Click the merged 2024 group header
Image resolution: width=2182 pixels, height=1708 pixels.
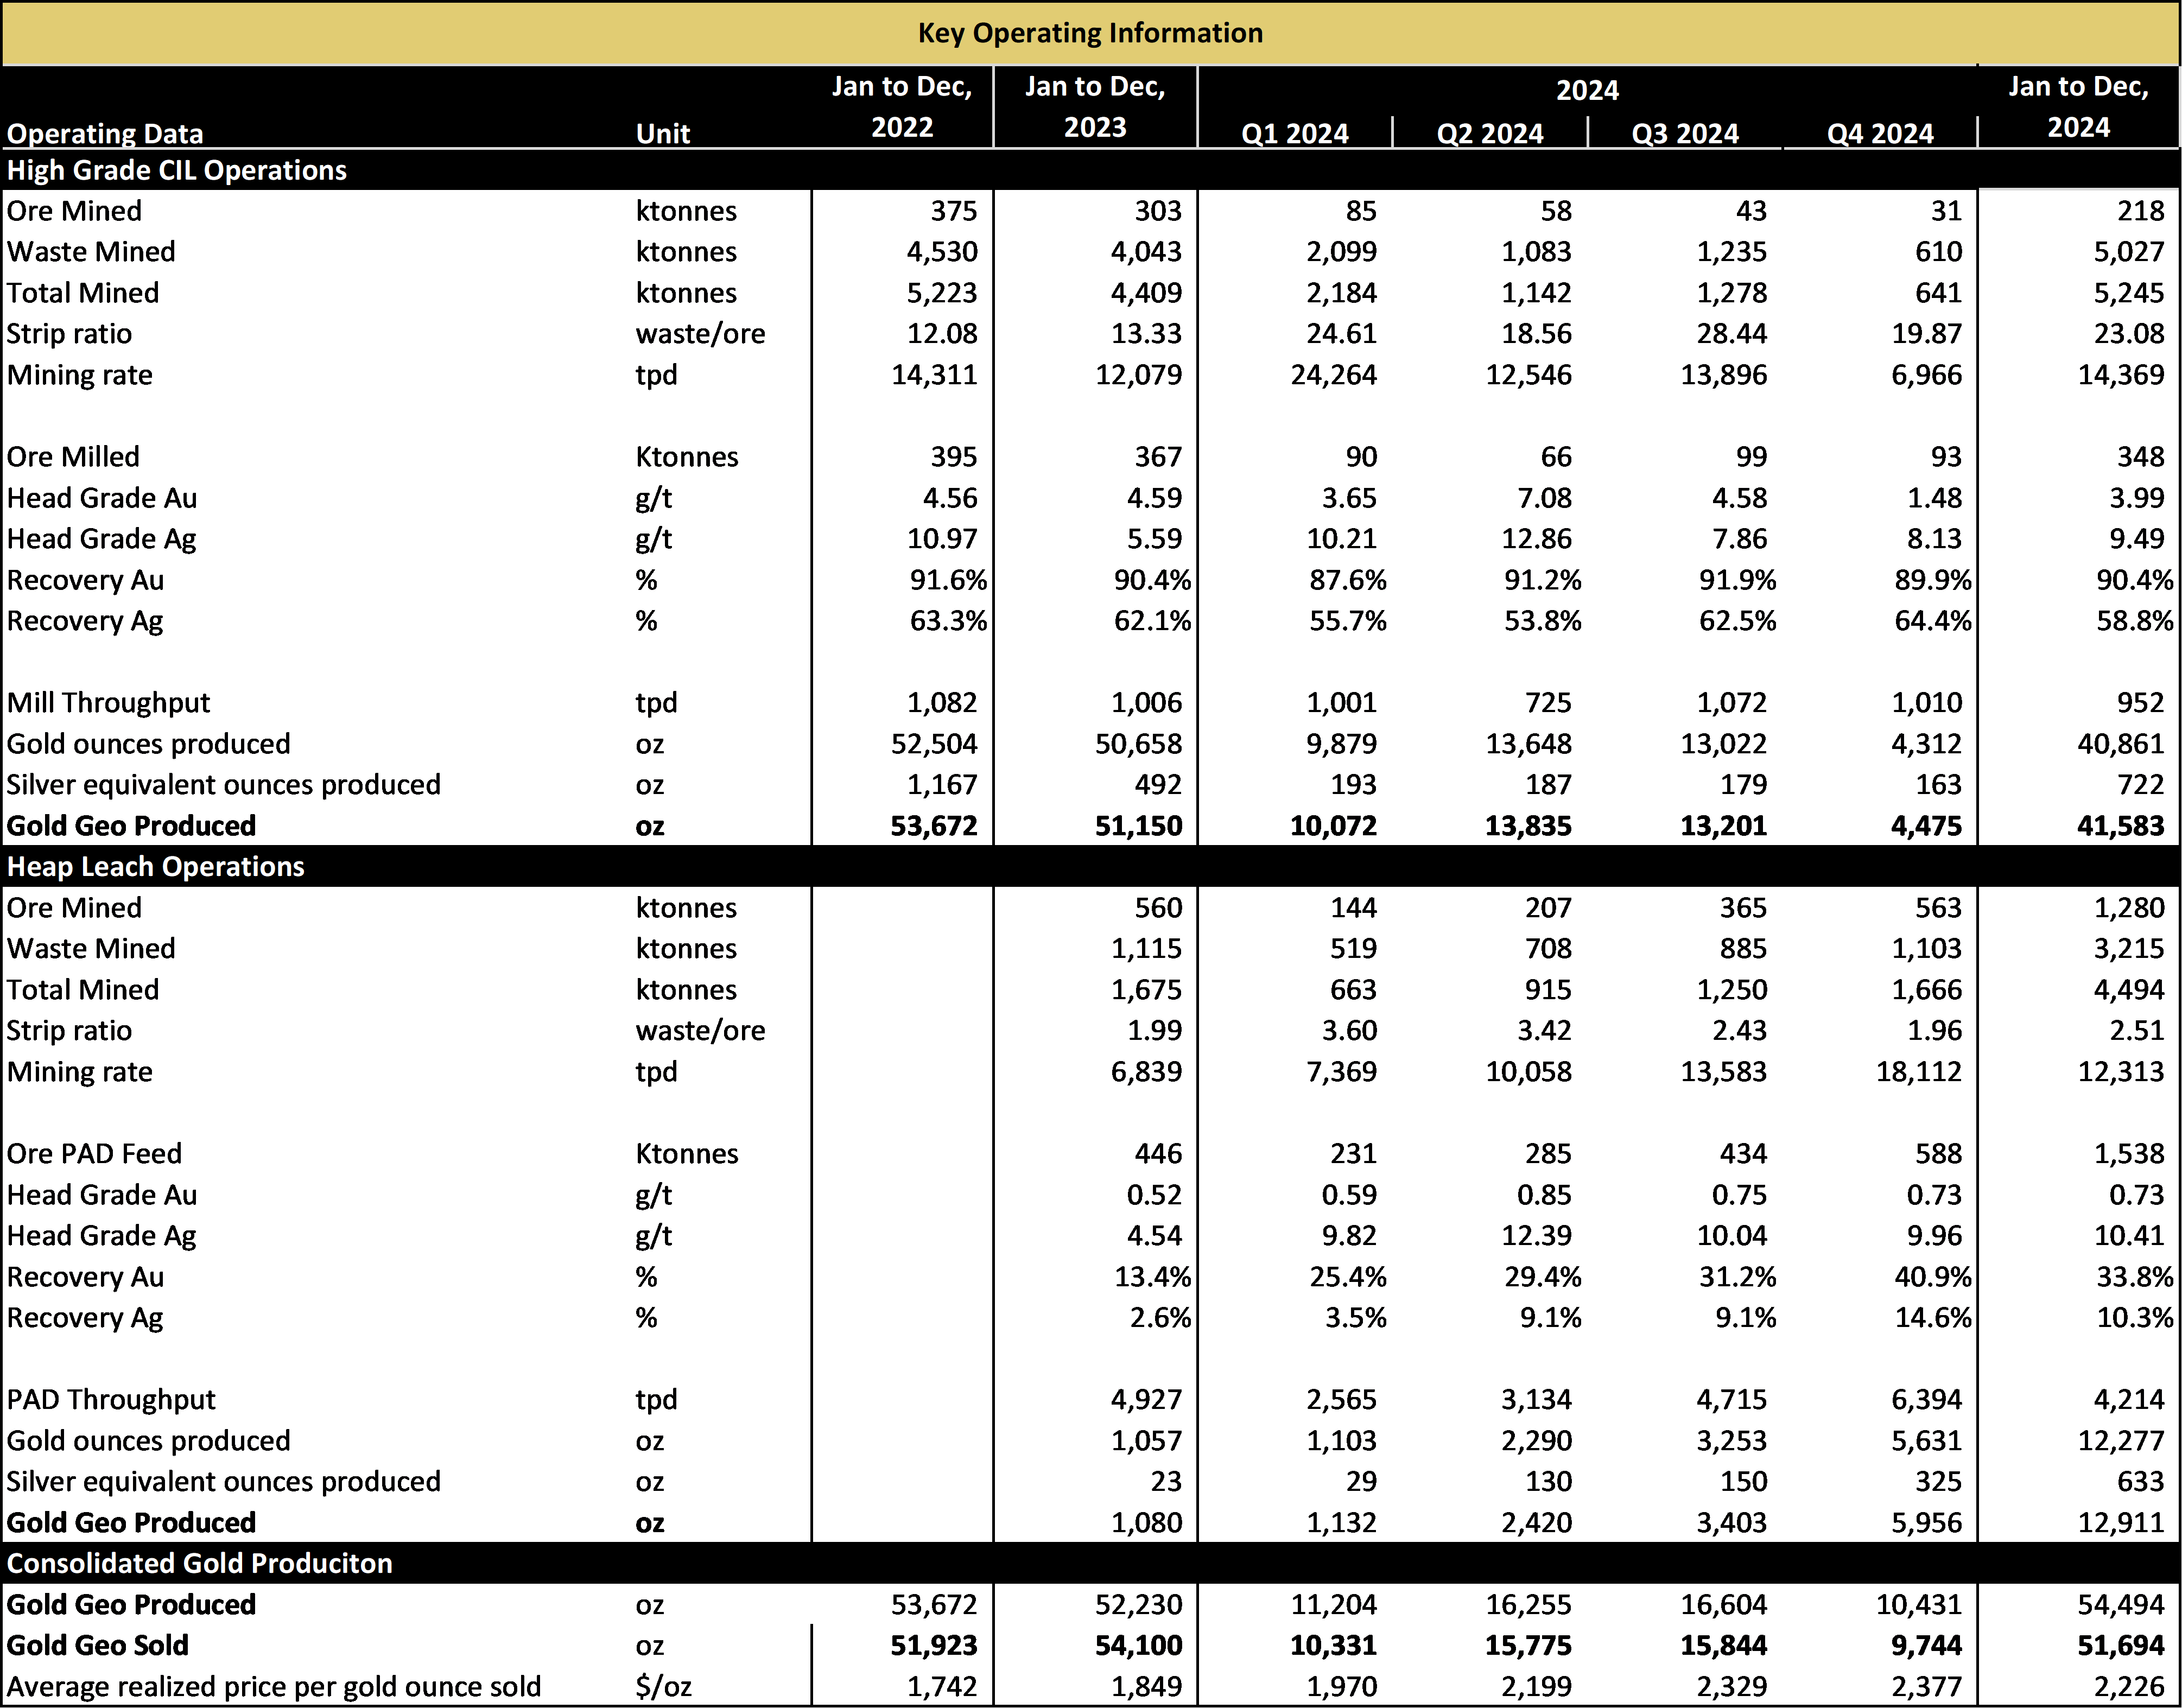click(1586, 90)
